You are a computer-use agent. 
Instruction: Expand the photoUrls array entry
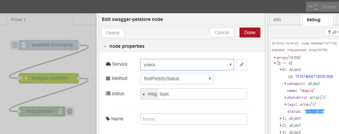(286, 98)
